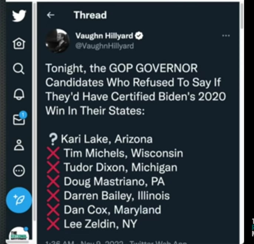The height and width of the screenshot is (244, 254).
Task: Click the Thread page heading
Action: click(x=90, y=15)
